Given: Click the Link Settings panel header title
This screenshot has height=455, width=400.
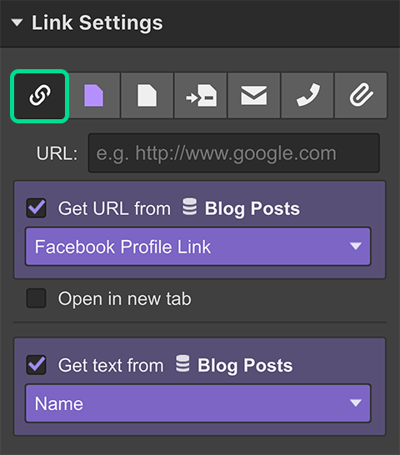Looking at the screenshot, I should point(97,23).
